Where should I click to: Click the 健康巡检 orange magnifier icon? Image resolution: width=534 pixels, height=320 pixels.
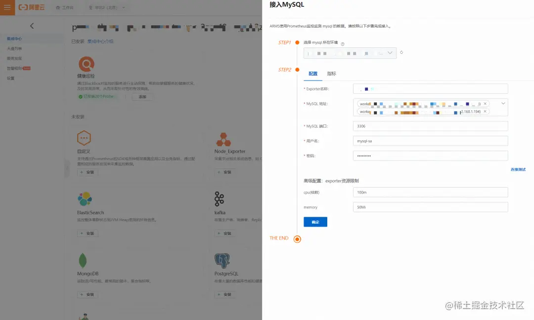coord(87,64)
